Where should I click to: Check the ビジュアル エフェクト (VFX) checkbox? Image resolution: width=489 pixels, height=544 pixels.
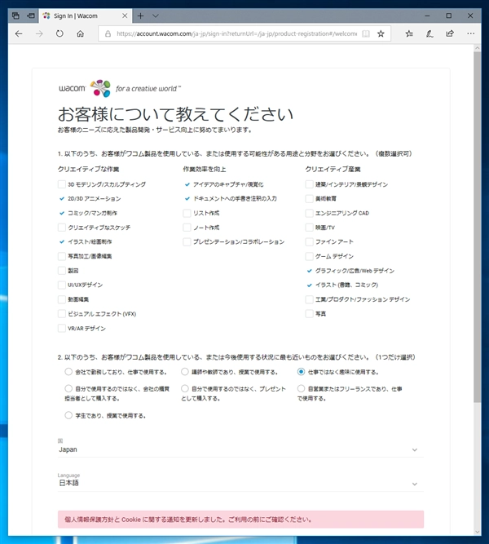tap(62, 314)
